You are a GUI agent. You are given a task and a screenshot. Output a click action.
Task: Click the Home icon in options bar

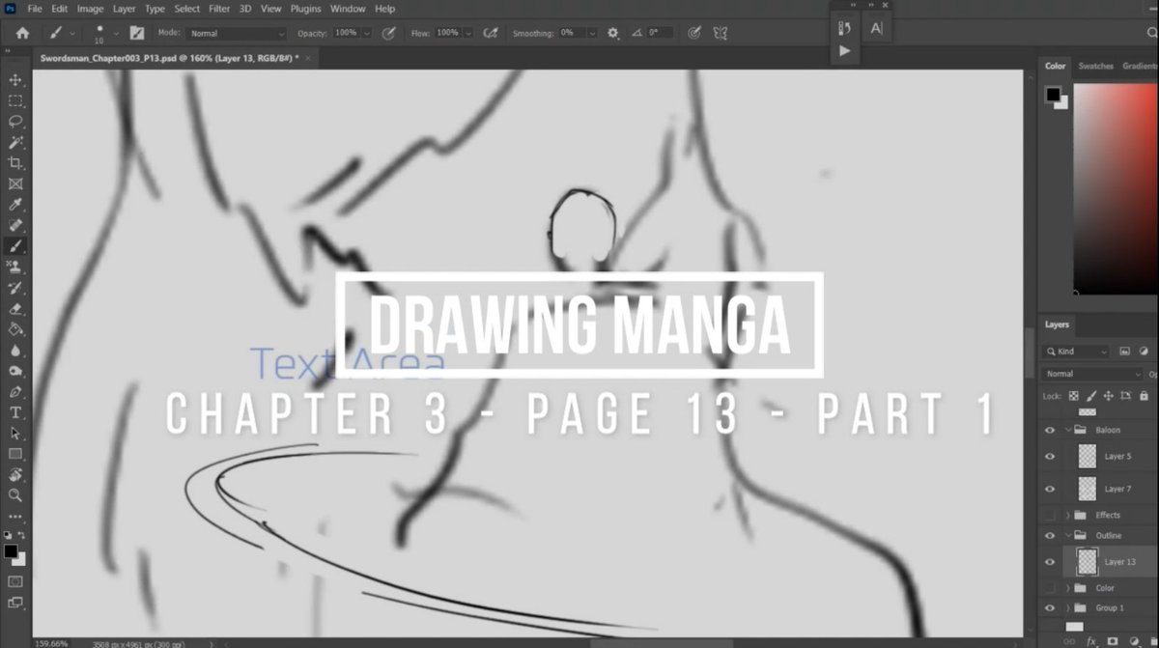21,33
